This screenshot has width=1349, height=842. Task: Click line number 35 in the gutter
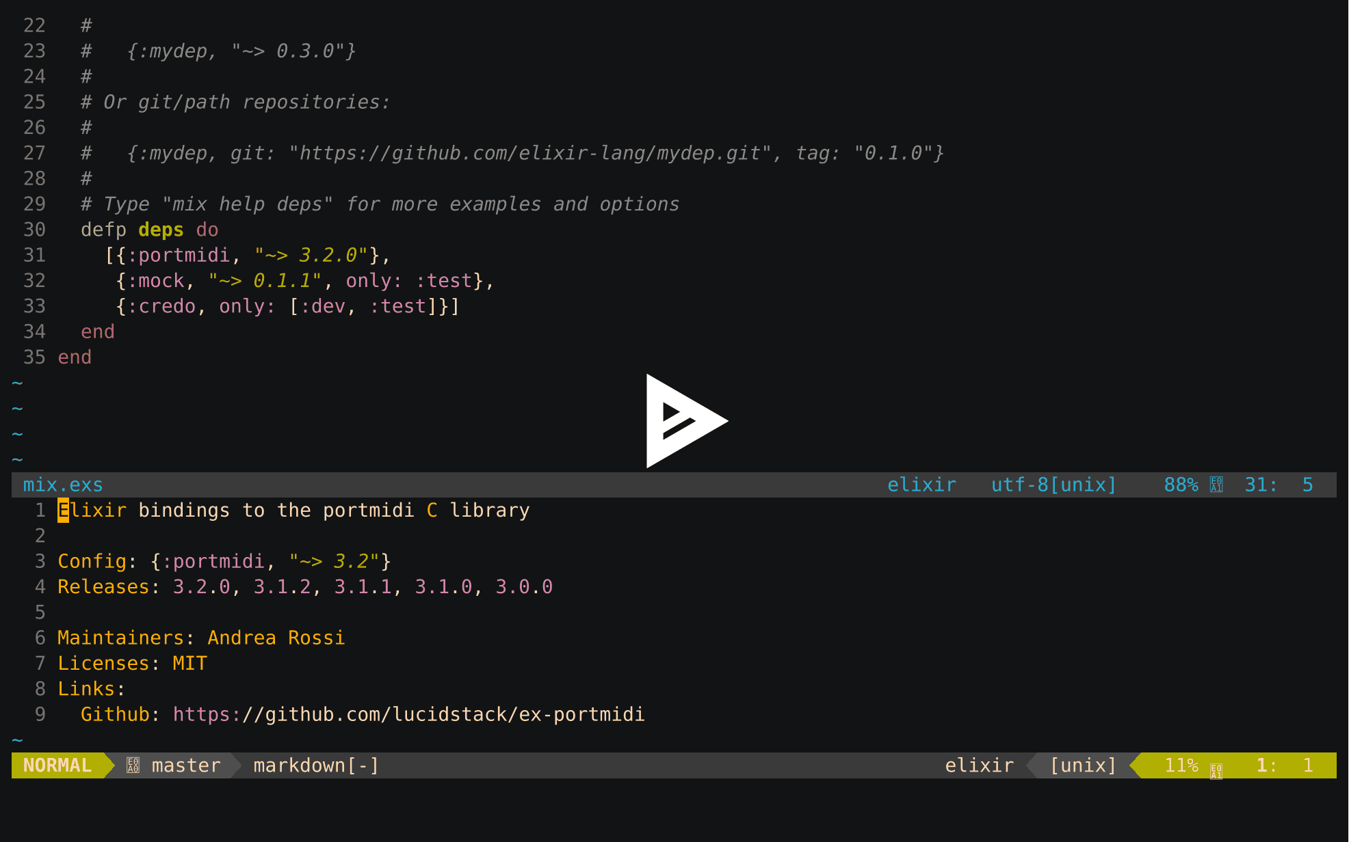click(x=34, y=357)
